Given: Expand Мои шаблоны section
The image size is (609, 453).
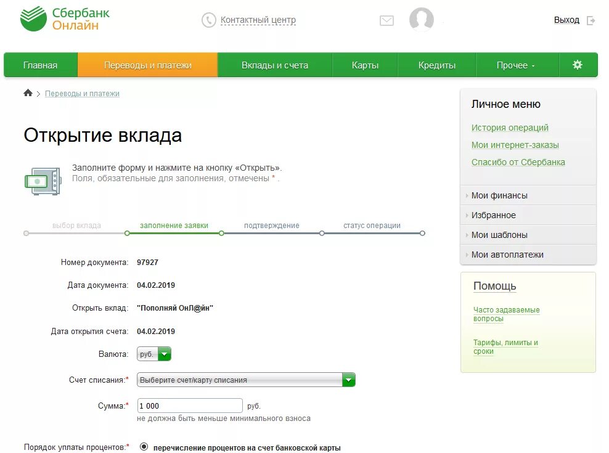Looking at the screenshot, I should pyautogui.click(x=528, y=235).
